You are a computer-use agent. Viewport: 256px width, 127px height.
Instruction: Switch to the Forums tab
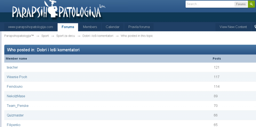pyautogui.click(x=68, y=27)
